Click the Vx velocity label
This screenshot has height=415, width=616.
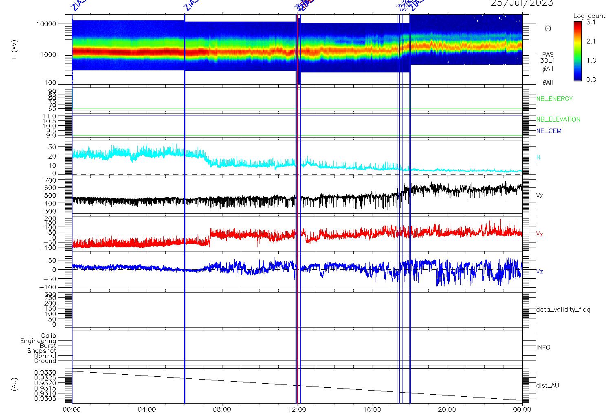[x=539, y=195]
